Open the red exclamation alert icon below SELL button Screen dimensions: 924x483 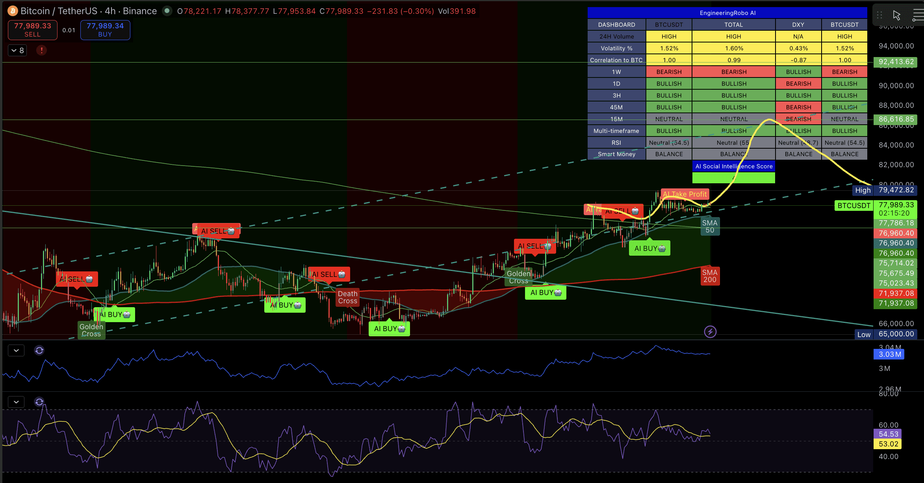(41, 50)
